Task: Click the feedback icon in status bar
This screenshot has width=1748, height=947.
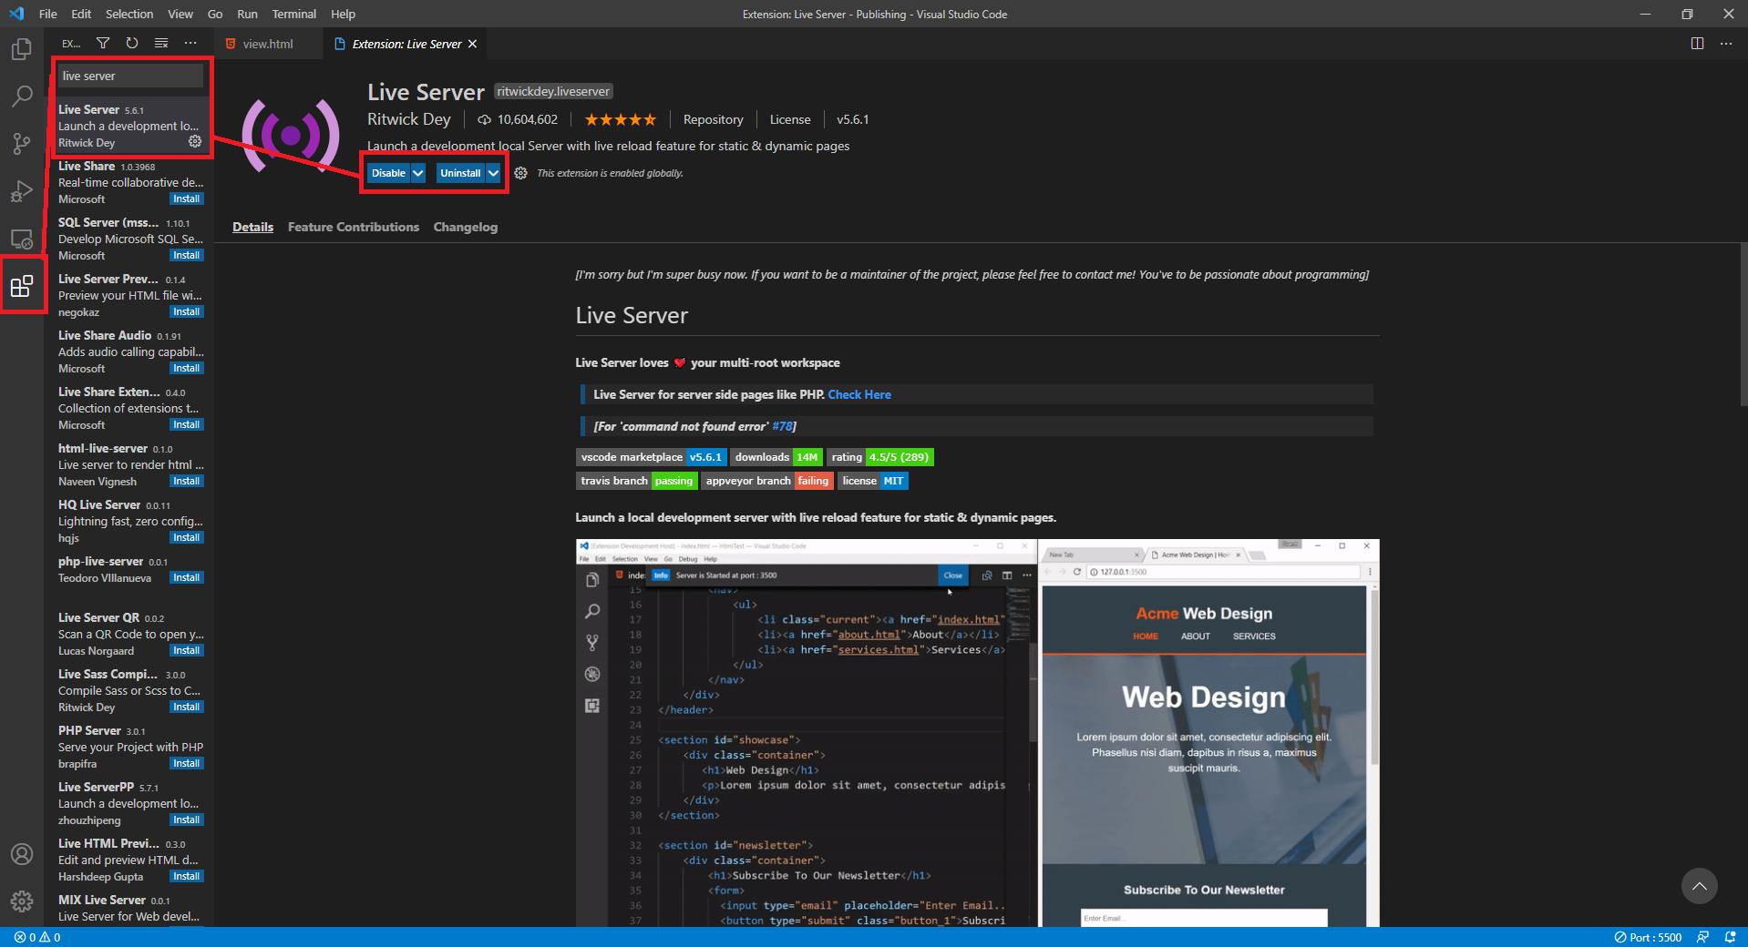Action: click(x=1702, y=937)
